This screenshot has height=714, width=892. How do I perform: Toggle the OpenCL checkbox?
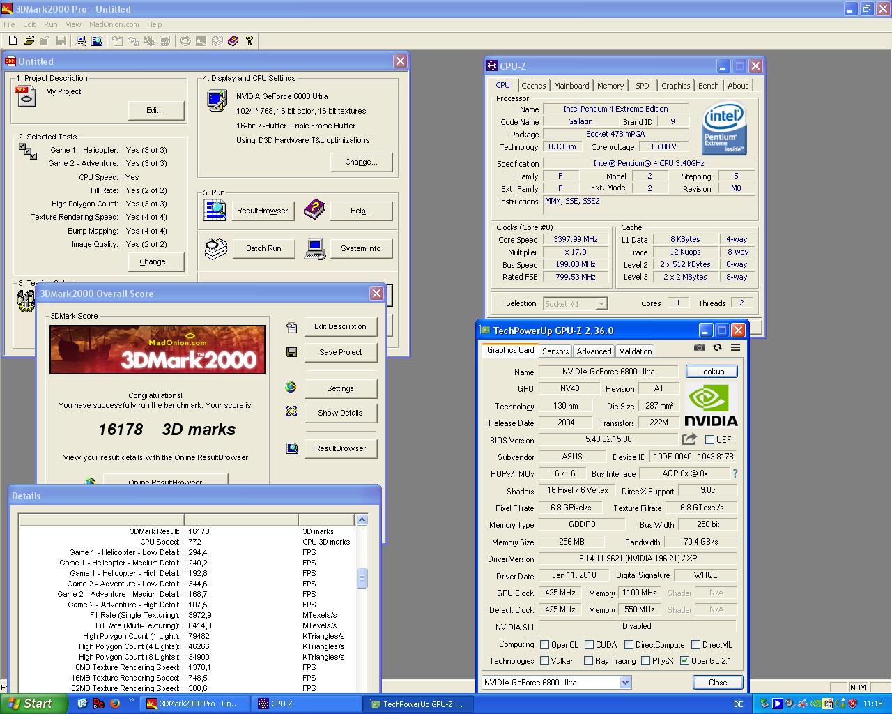544,645
